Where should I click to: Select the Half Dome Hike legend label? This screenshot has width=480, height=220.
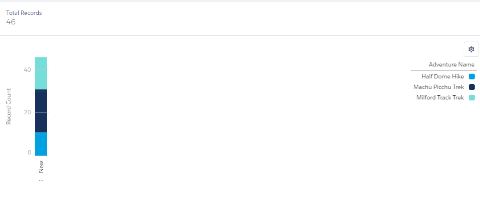(442, 77)
